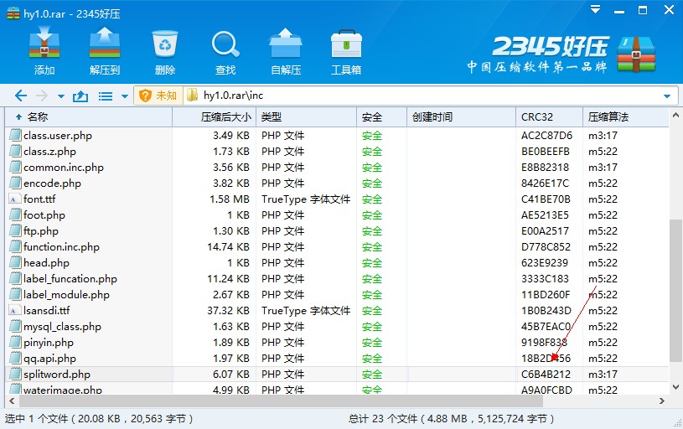Select the foot.php file
The width and height of the screenshot is (683, 429).
point(44,215)
